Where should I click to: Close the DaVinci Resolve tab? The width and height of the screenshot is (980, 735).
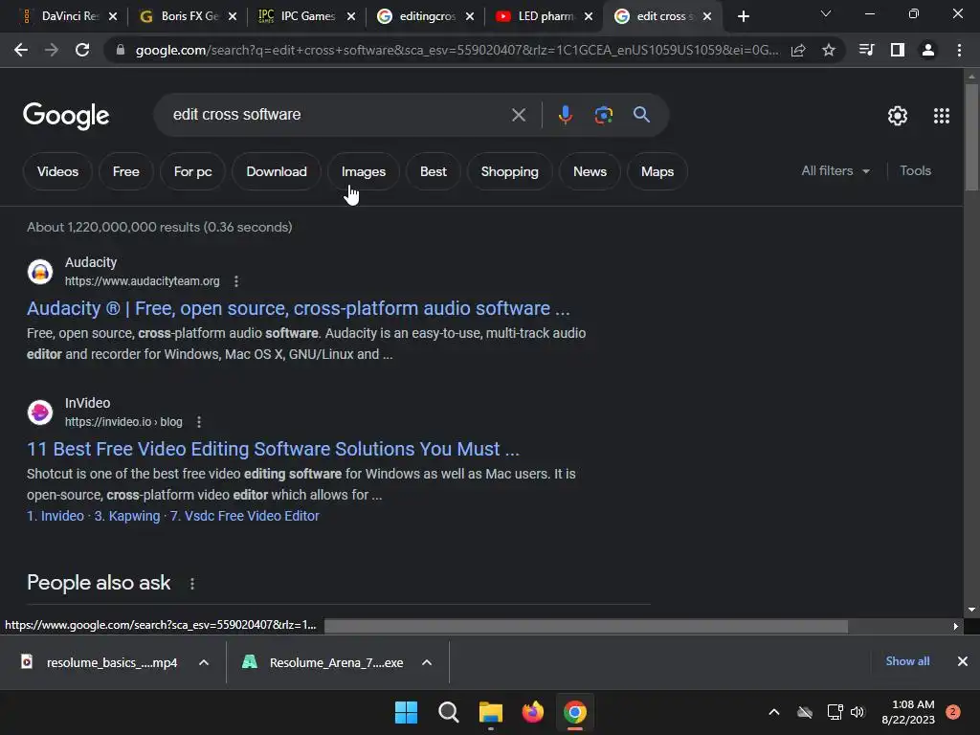point(113,16)
